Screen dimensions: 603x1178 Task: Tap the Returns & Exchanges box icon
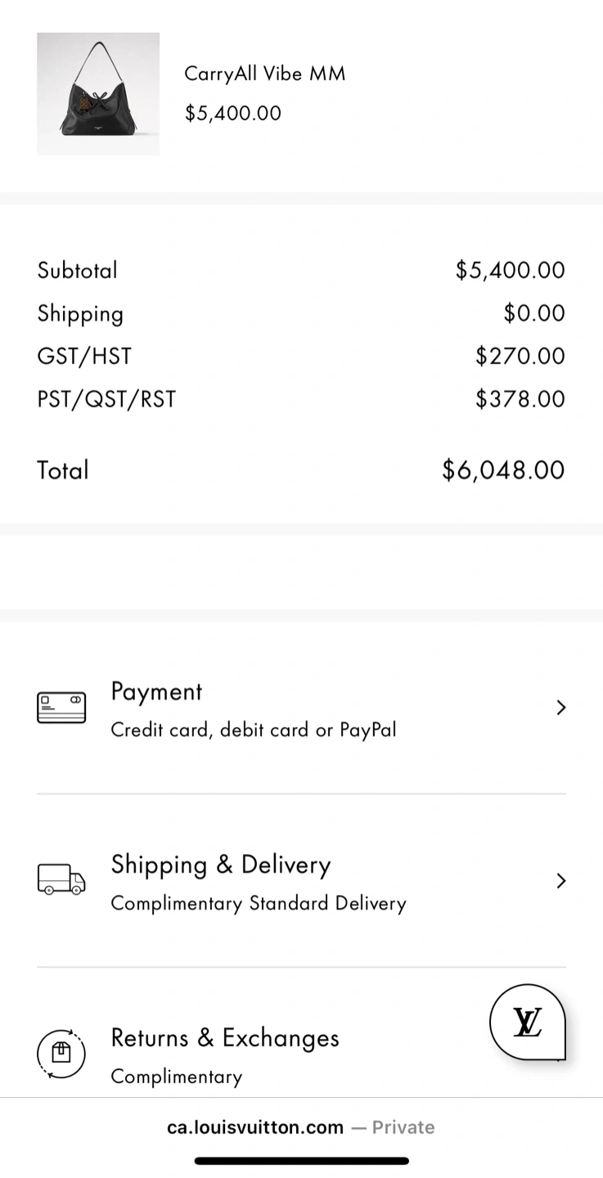point(61,1053)
